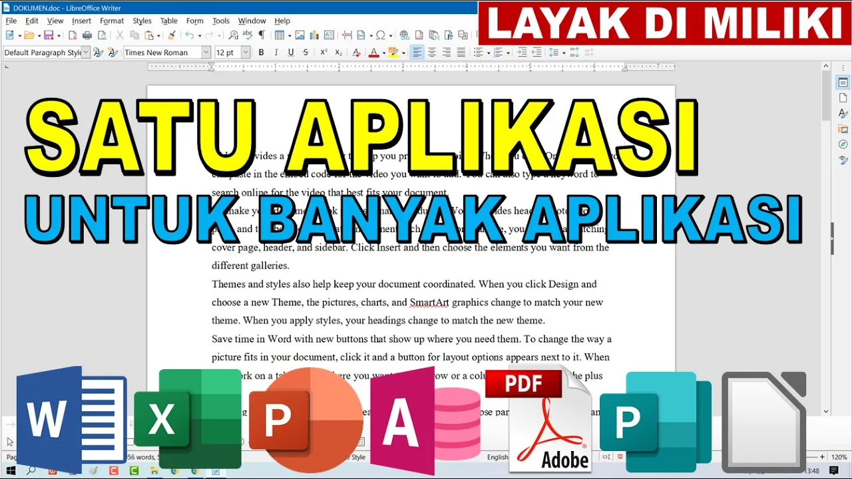Toggle Bold formatting
This screenshot has height=479, width=852.
pyautogui.click(x=262, y=53)
